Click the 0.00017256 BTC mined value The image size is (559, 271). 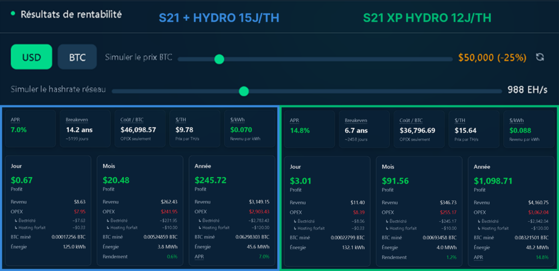[68, 237]
